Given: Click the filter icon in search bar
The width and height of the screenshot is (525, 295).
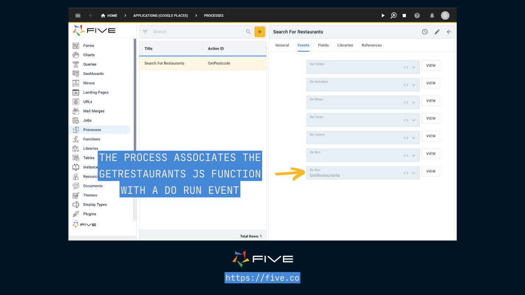Looking at the screenshot, I should (x=145, y=32).
